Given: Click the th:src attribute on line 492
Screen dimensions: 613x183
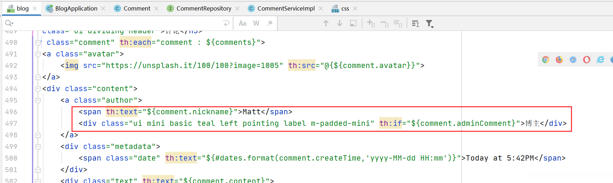Looking at the screenshot, I should tap(302, 66).
